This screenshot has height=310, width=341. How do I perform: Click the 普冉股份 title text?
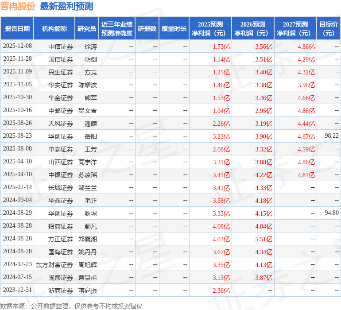[x=18, y=6]
